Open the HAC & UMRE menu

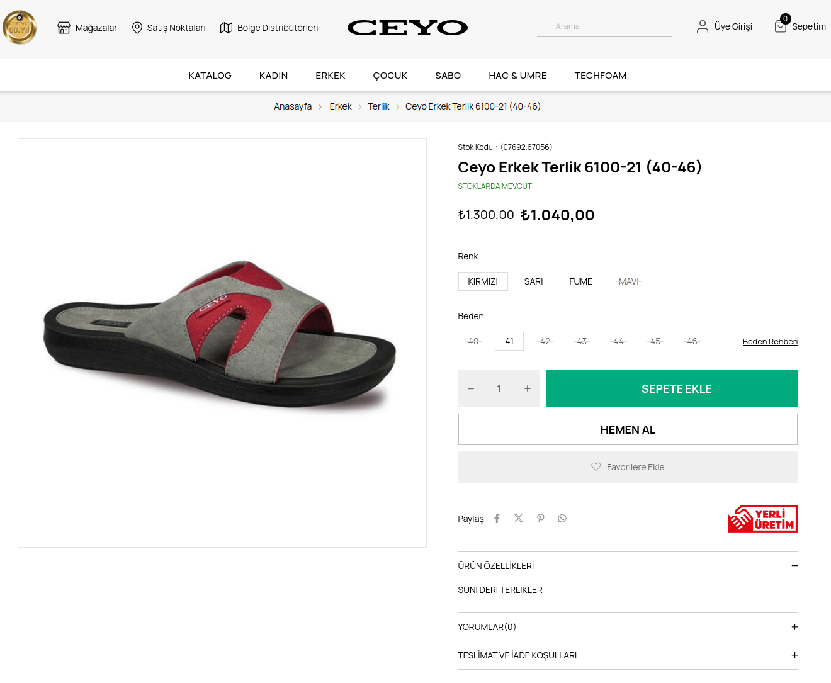(x=517, y=76)
